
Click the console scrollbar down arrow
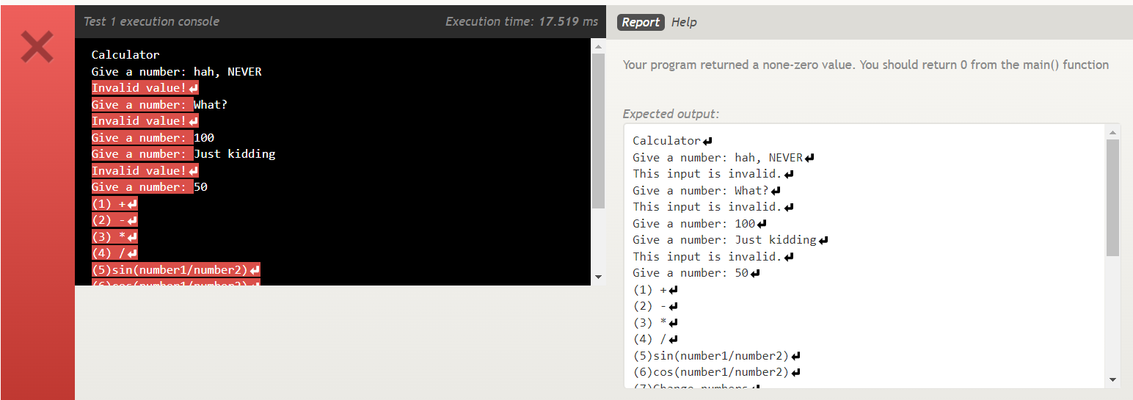tap(598, 277)
